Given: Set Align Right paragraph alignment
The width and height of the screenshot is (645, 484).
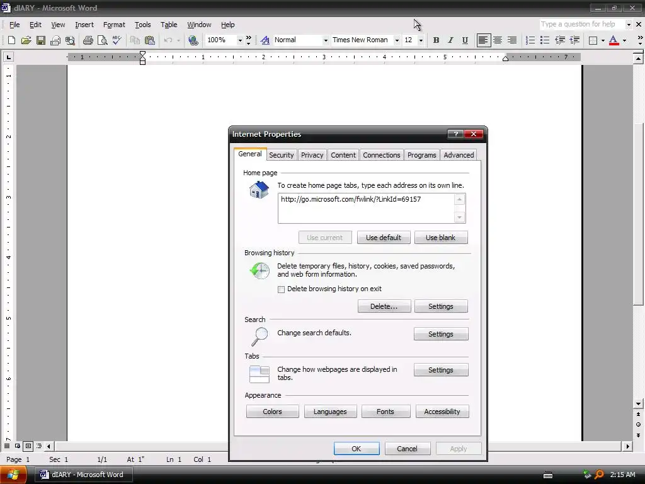Looking at the screenshot, I should [511, 40].
